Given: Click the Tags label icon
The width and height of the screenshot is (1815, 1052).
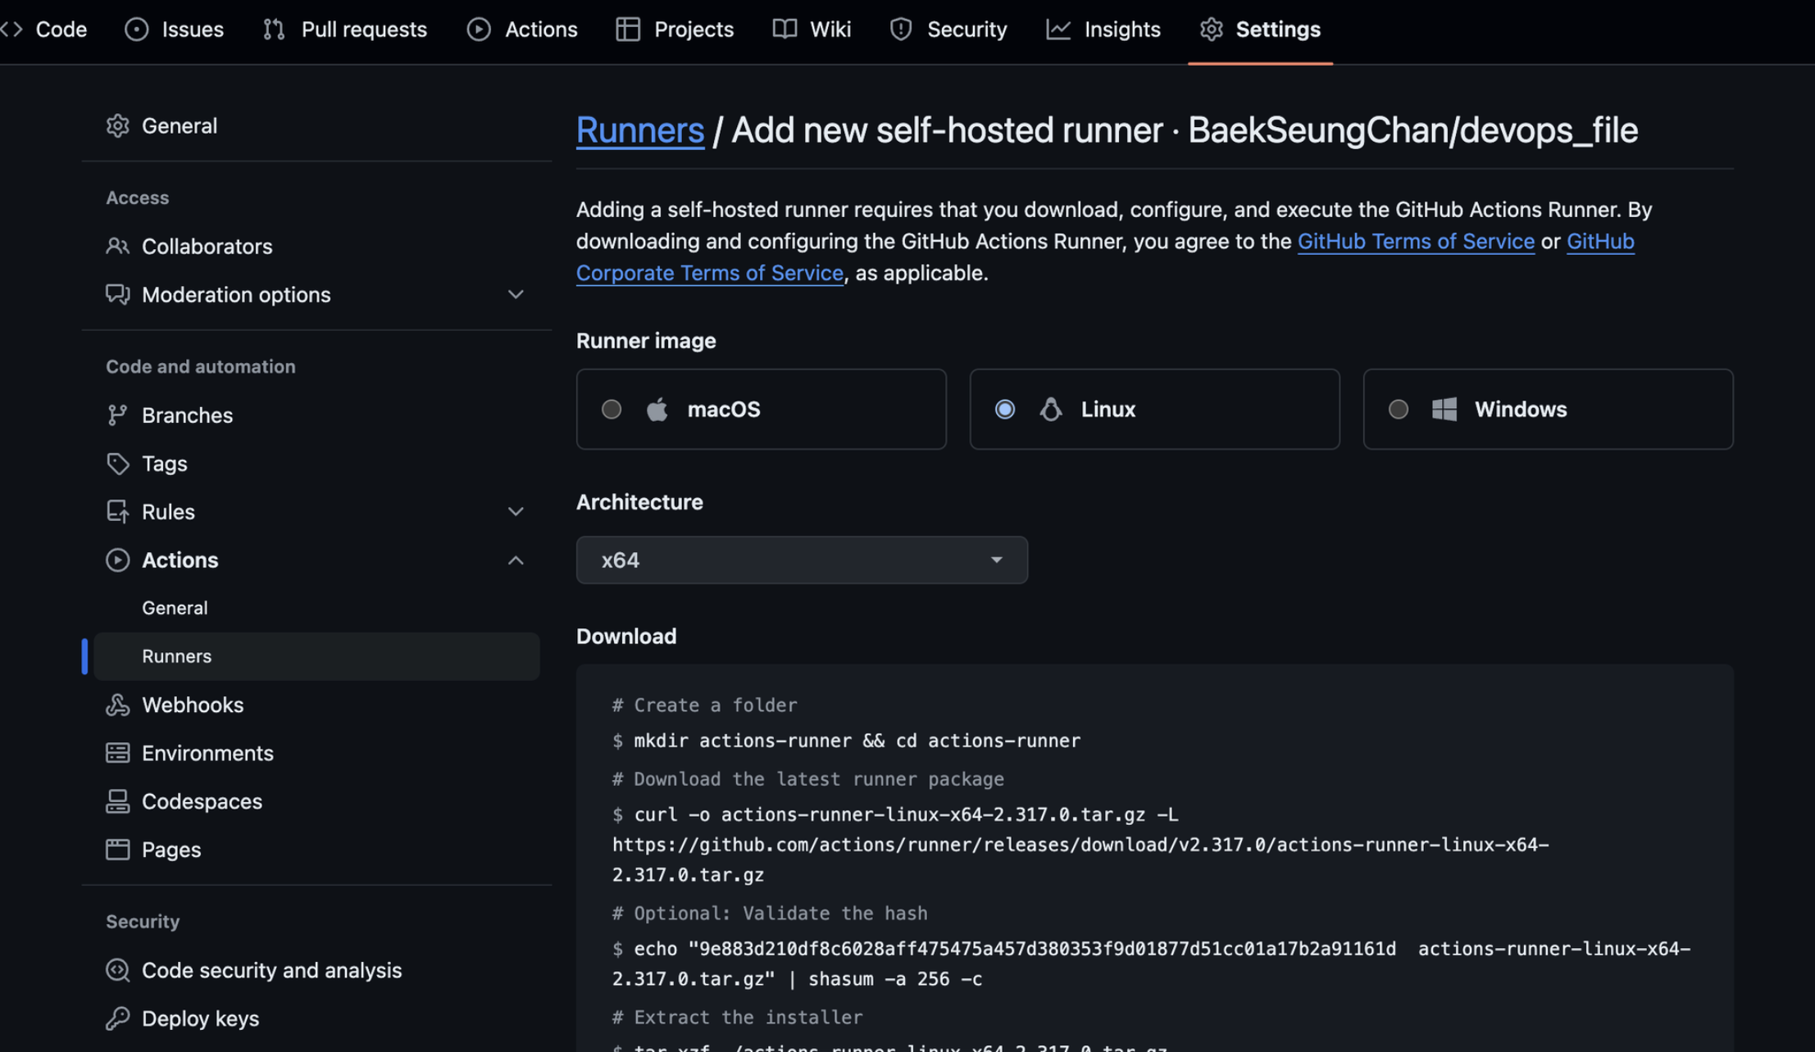Looking at the screenshot, I should tap(117, 464).
